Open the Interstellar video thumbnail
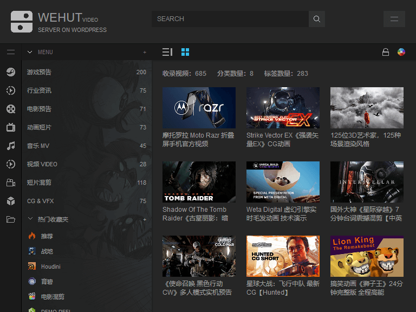Screen dimensions: 416x312 click(367, 182)
